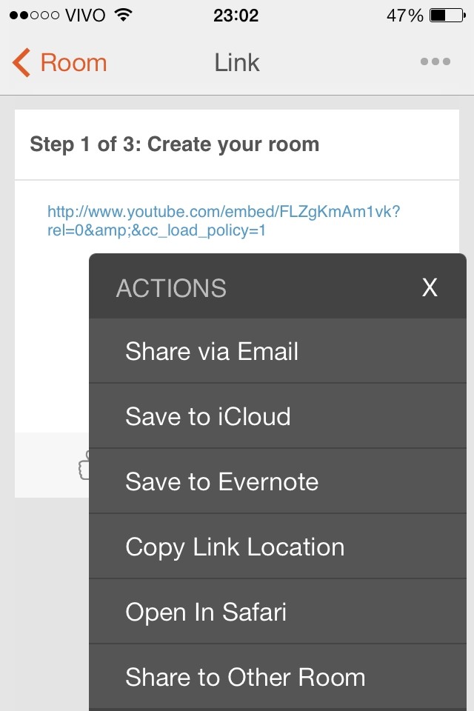Close the Actions menu with X

point(430,287)
